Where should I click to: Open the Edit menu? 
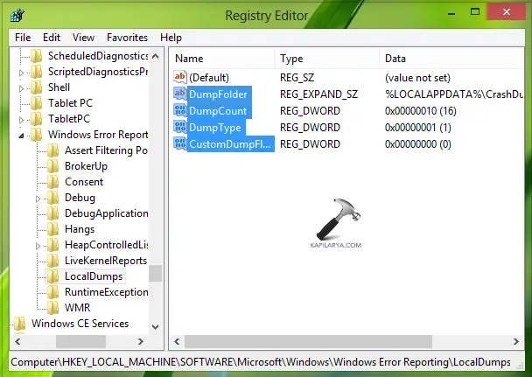click(52, 38)
